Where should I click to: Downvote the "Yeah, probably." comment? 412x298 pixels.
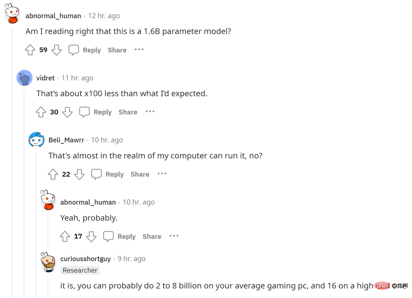point(91,236)
